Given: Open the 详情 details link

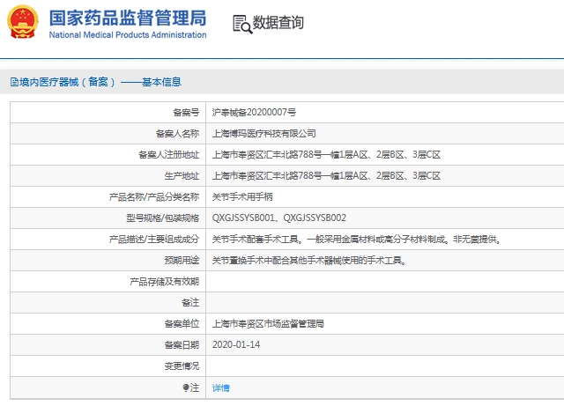Looking at the screenshot, I should [x=220, y=388].
